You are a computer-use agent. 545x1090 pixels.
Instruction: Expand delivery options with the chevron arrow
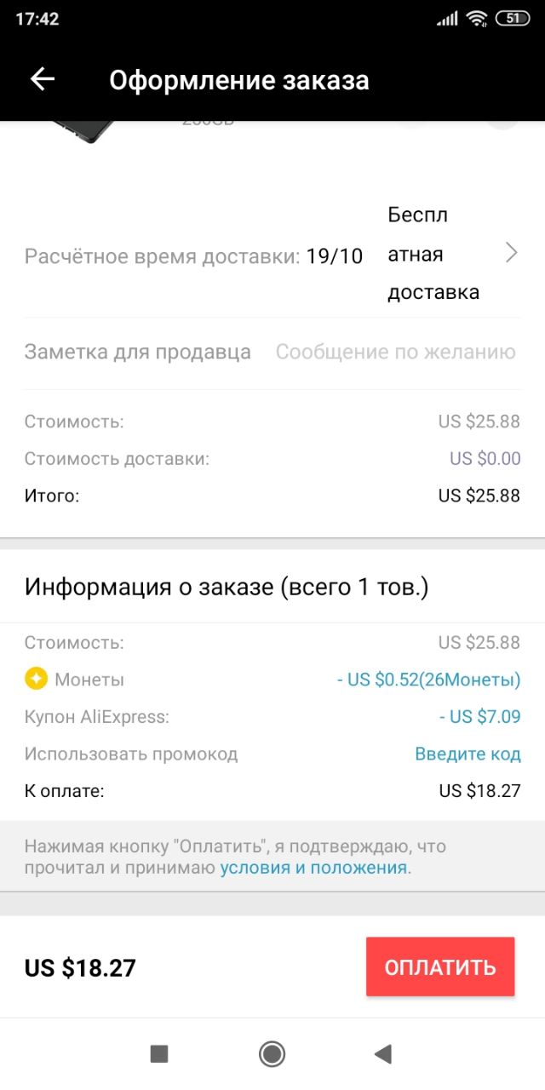[512, 253]
